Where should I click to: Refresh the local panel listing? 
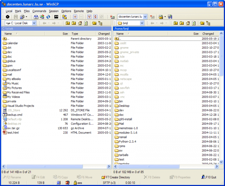click(86, 23)
